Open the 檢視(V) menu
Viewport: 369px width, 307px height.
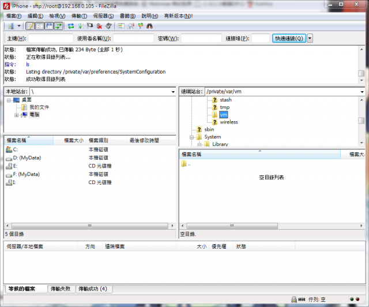point(57,16)
